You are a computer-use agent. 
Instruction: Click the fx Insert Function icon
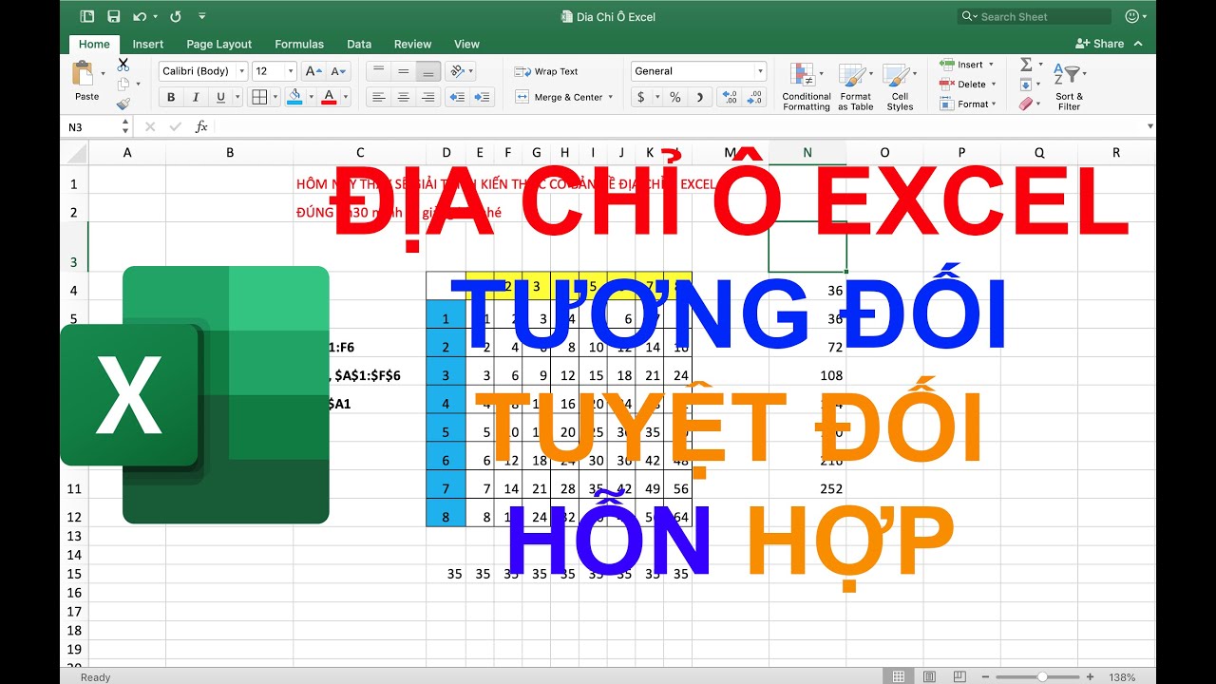point(201,126)
